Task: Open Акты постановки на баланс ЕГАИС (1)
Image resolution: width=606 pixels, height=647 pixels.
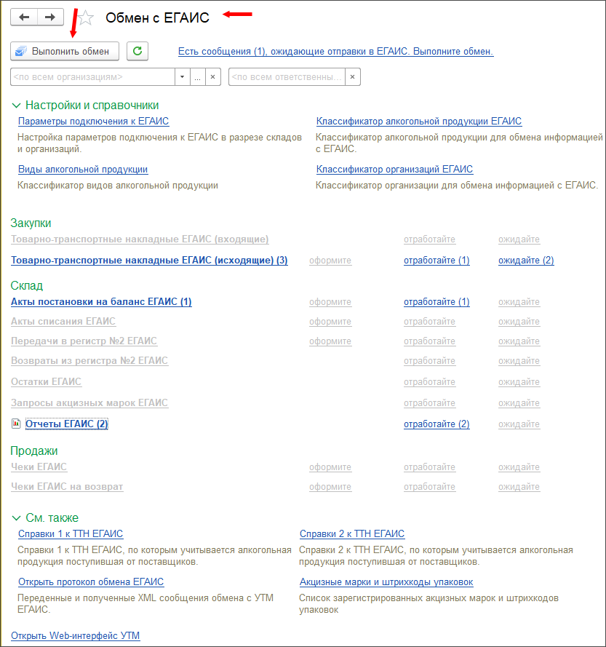Action: click(101, 301)
